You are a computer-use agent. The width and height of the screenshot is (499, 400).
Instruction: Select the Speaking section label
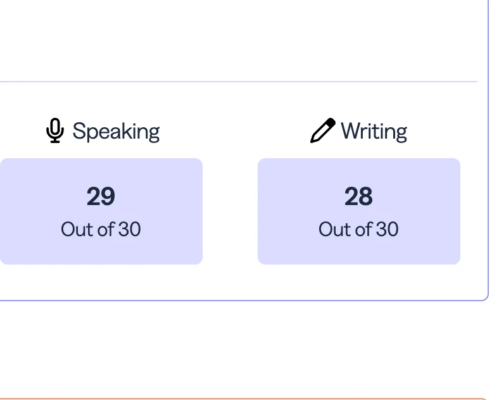coord(116,132)
